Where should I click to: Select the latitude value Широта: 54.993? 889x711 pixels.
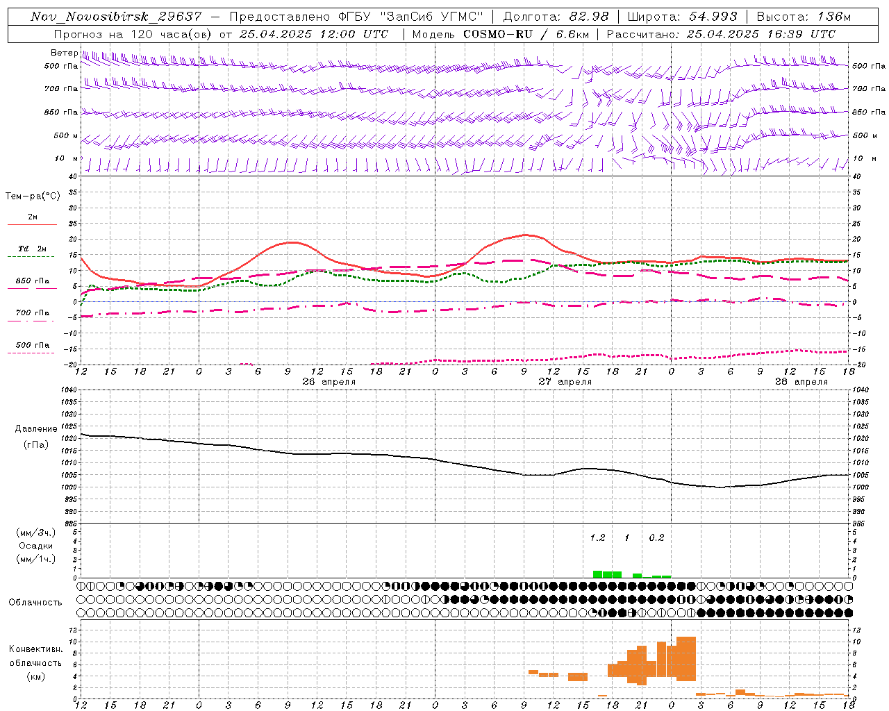click(682, 17)
